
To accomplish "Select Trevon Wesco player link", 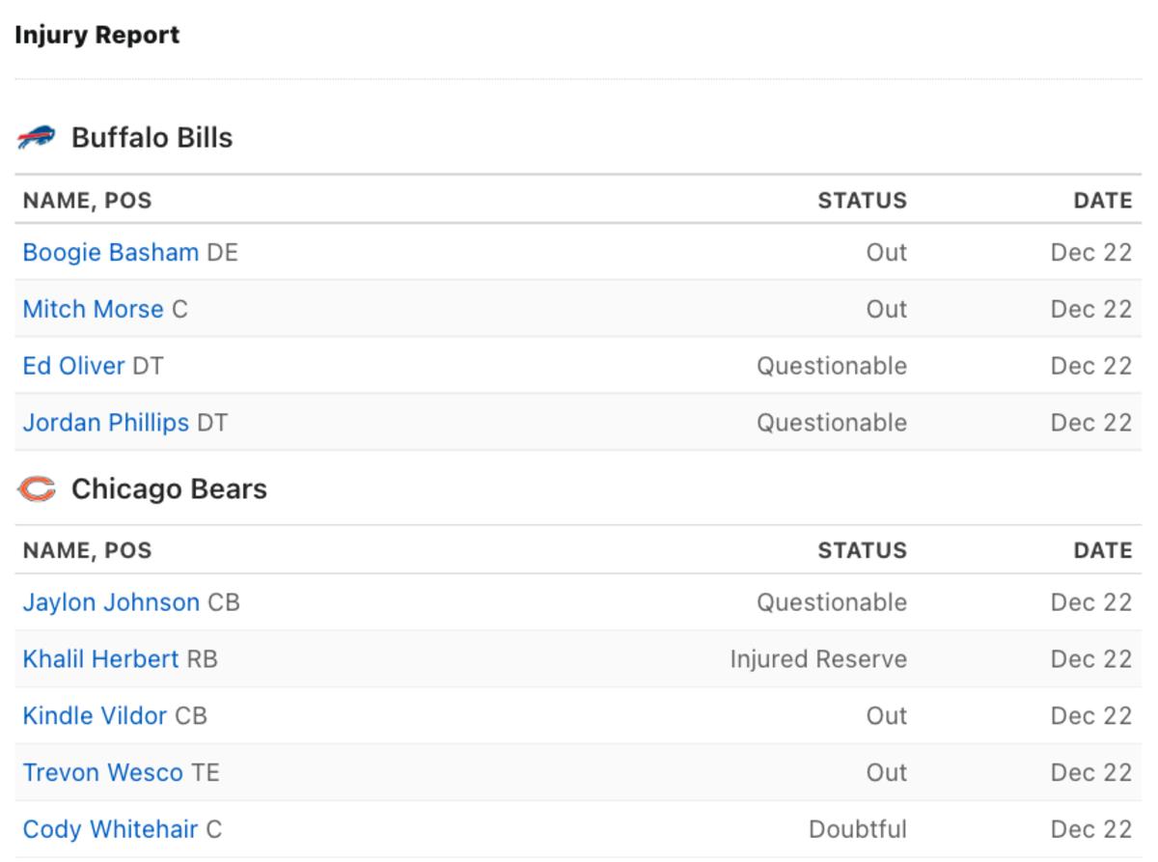I will point(102,773).
